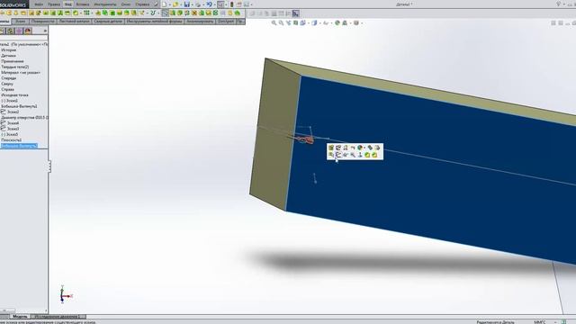Select the Сверху plane in tree

coord(7,84)
